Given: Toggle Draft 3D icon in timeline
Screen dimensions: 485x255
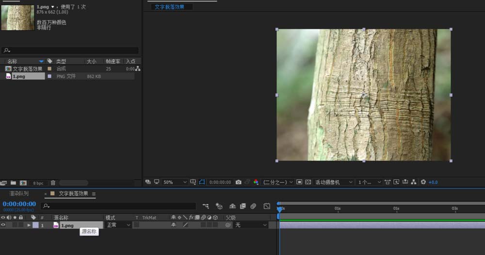Looking at the screenshot, I should (219, 206).
